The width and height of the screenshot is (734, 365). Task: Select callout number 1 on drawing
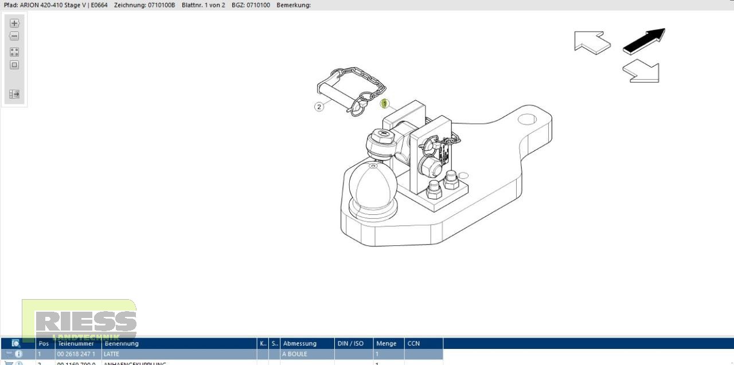tap(385, 104)
